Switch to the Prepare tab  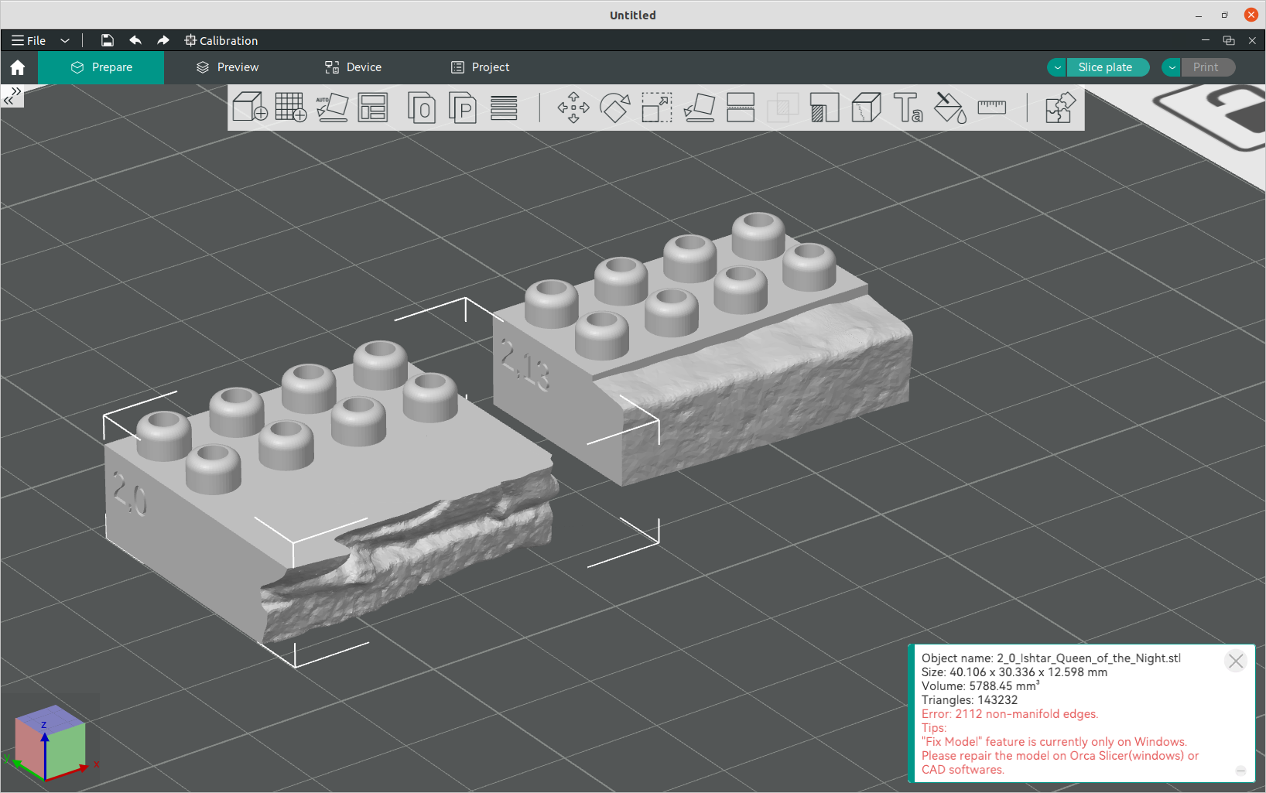pos(101,67)
